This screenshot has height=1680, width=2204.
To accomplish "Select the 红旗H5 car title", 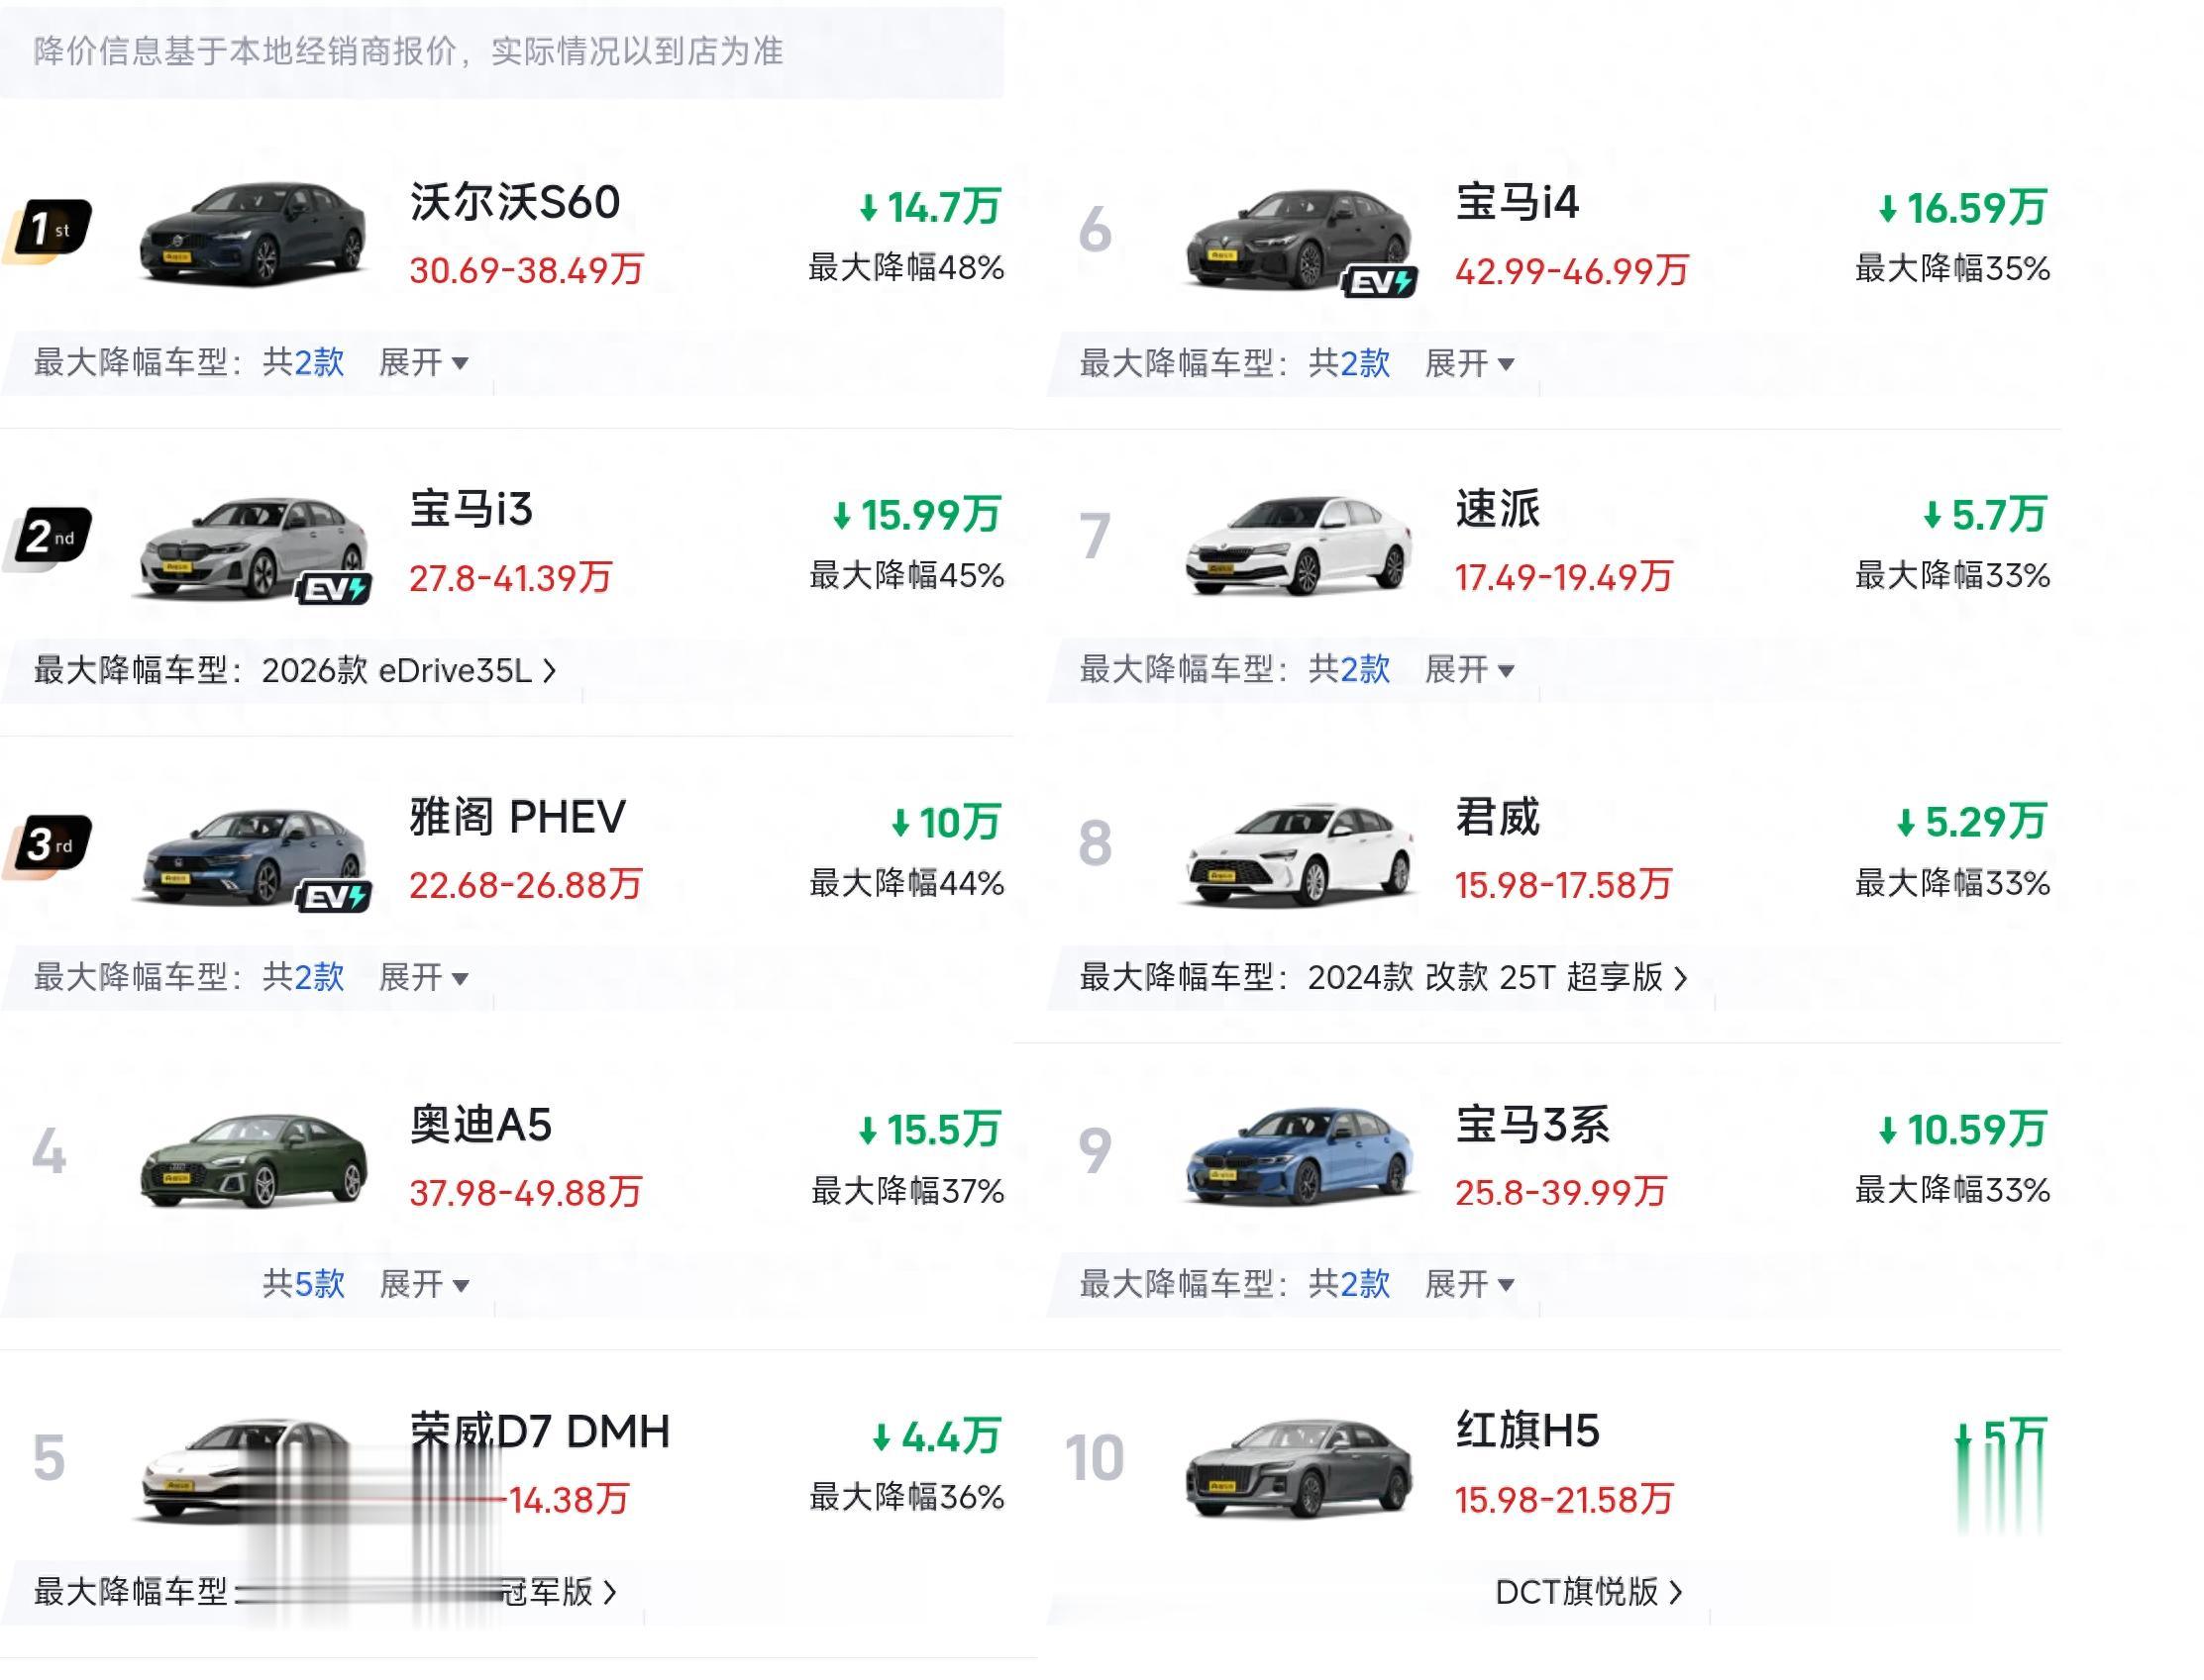I will point(1527,1430).
